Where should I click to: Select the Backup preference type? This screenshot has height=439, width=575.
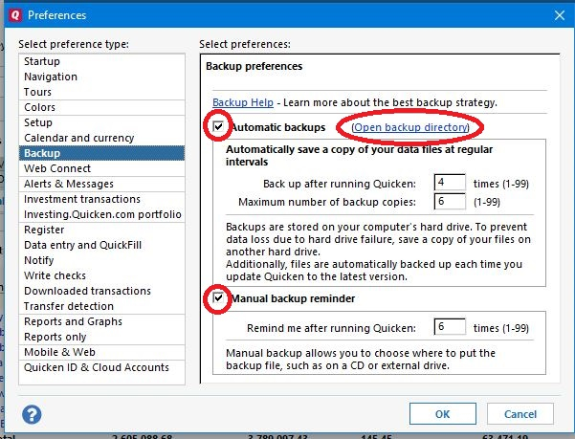tap(102, 153)
